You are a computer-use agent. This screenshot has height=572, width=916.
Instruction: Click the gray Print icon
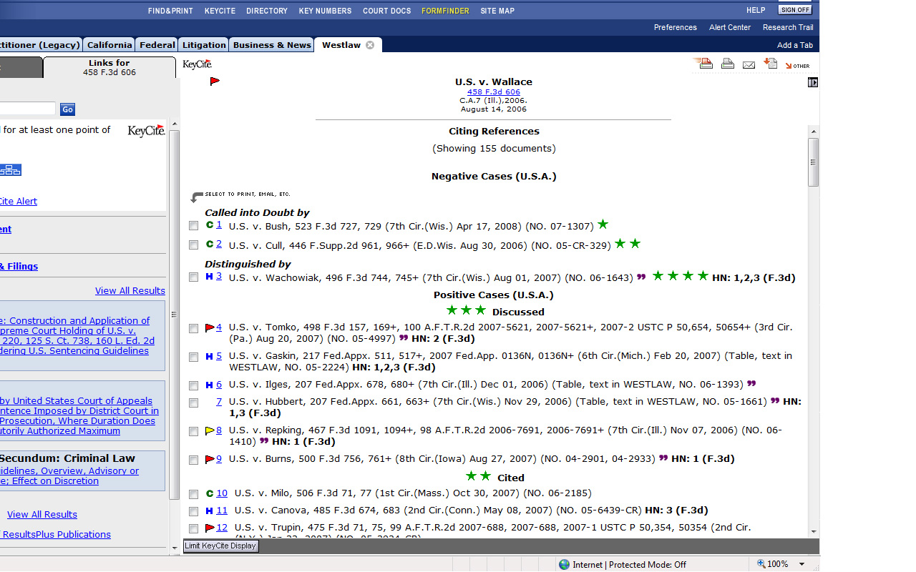728,64
